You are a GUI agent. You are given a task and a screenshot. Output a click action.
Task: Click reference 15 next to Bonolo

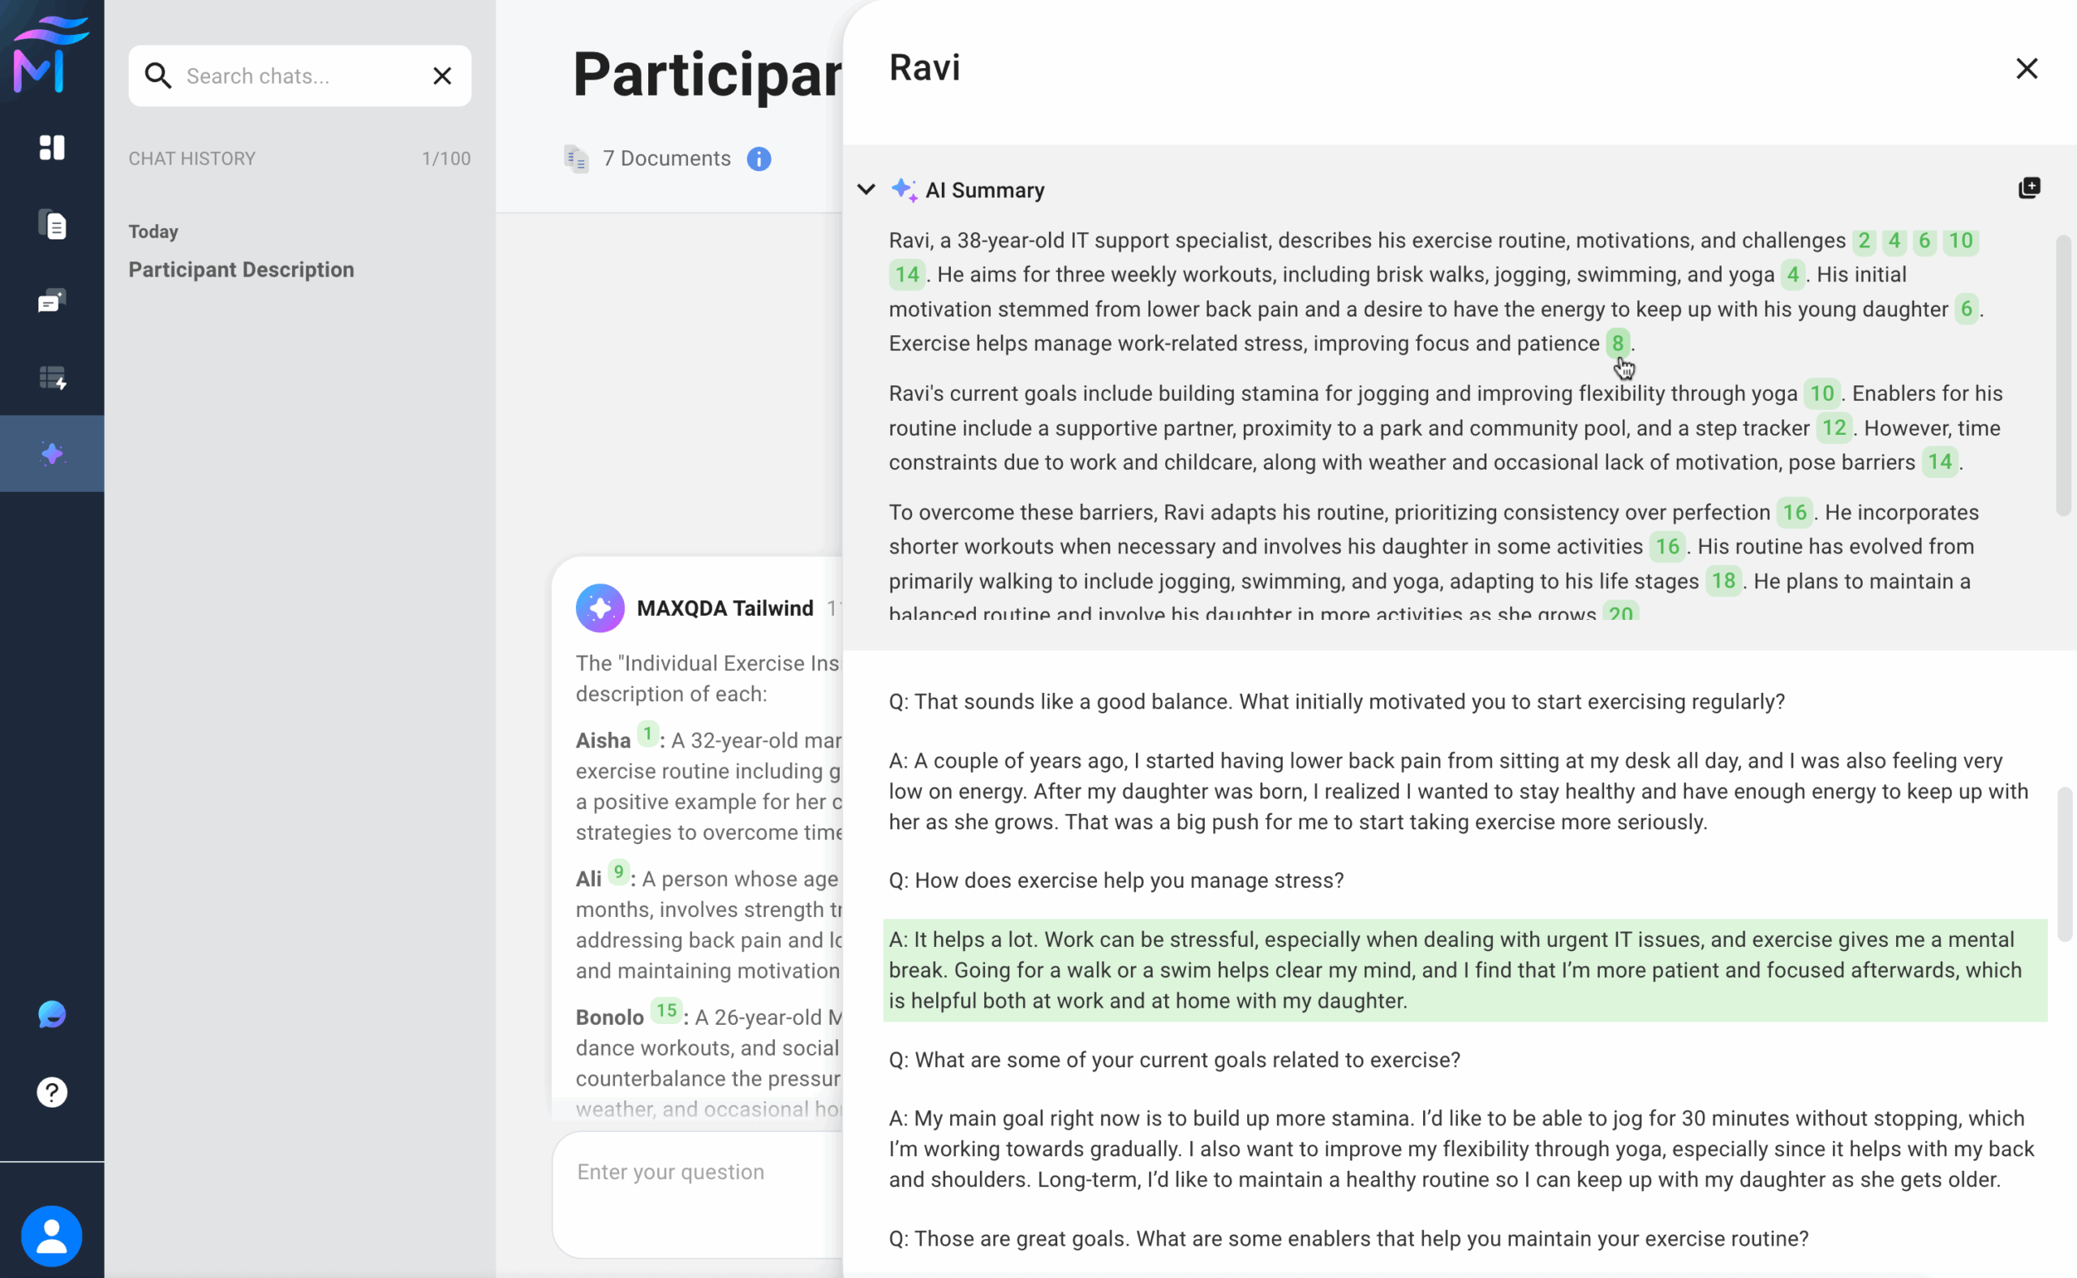[667, 1010]
